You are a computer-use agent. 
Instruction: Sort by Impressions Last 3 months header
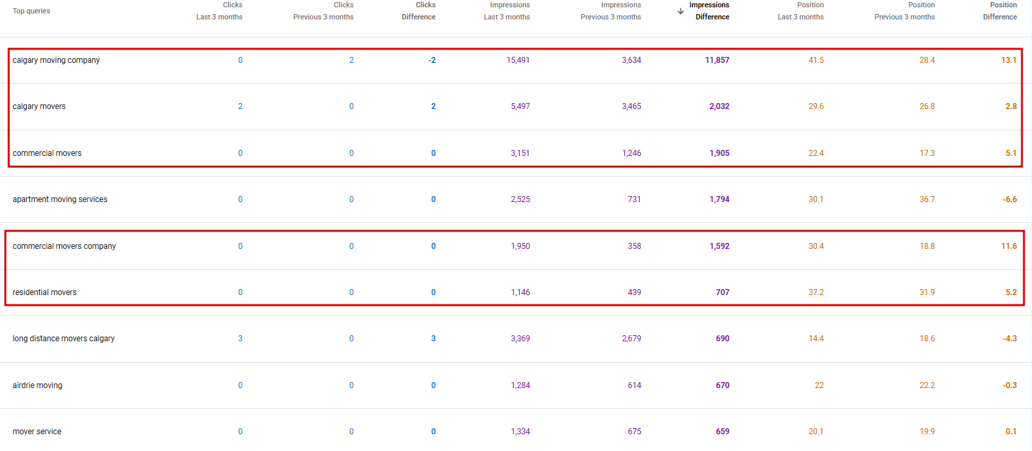pyautogui.click(x=507, y=11)
